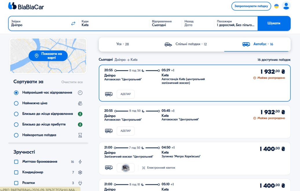The image size is (300, 191).
Task: Click the Nika Bus carrier logo
Action: (126, 168)
